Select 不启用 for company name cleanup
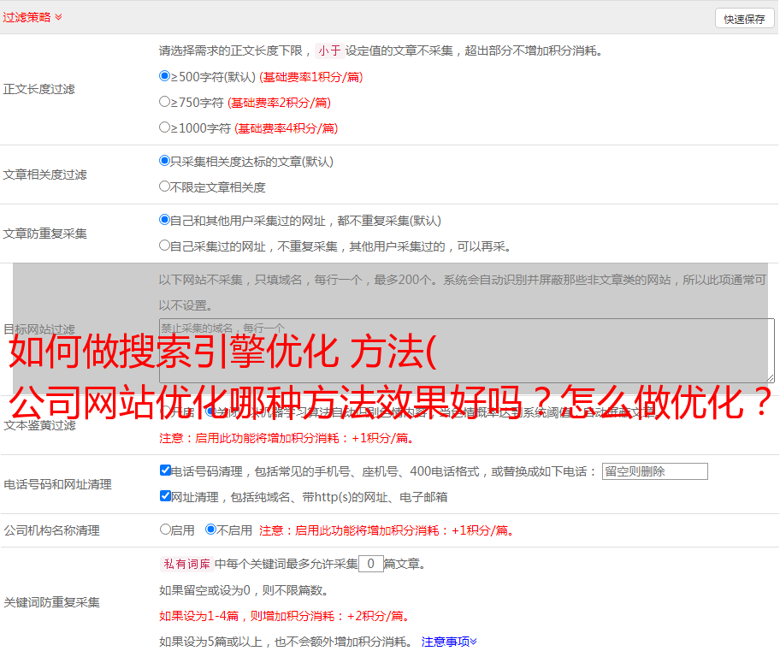This screenshot has width=780, height=657. 210,530
